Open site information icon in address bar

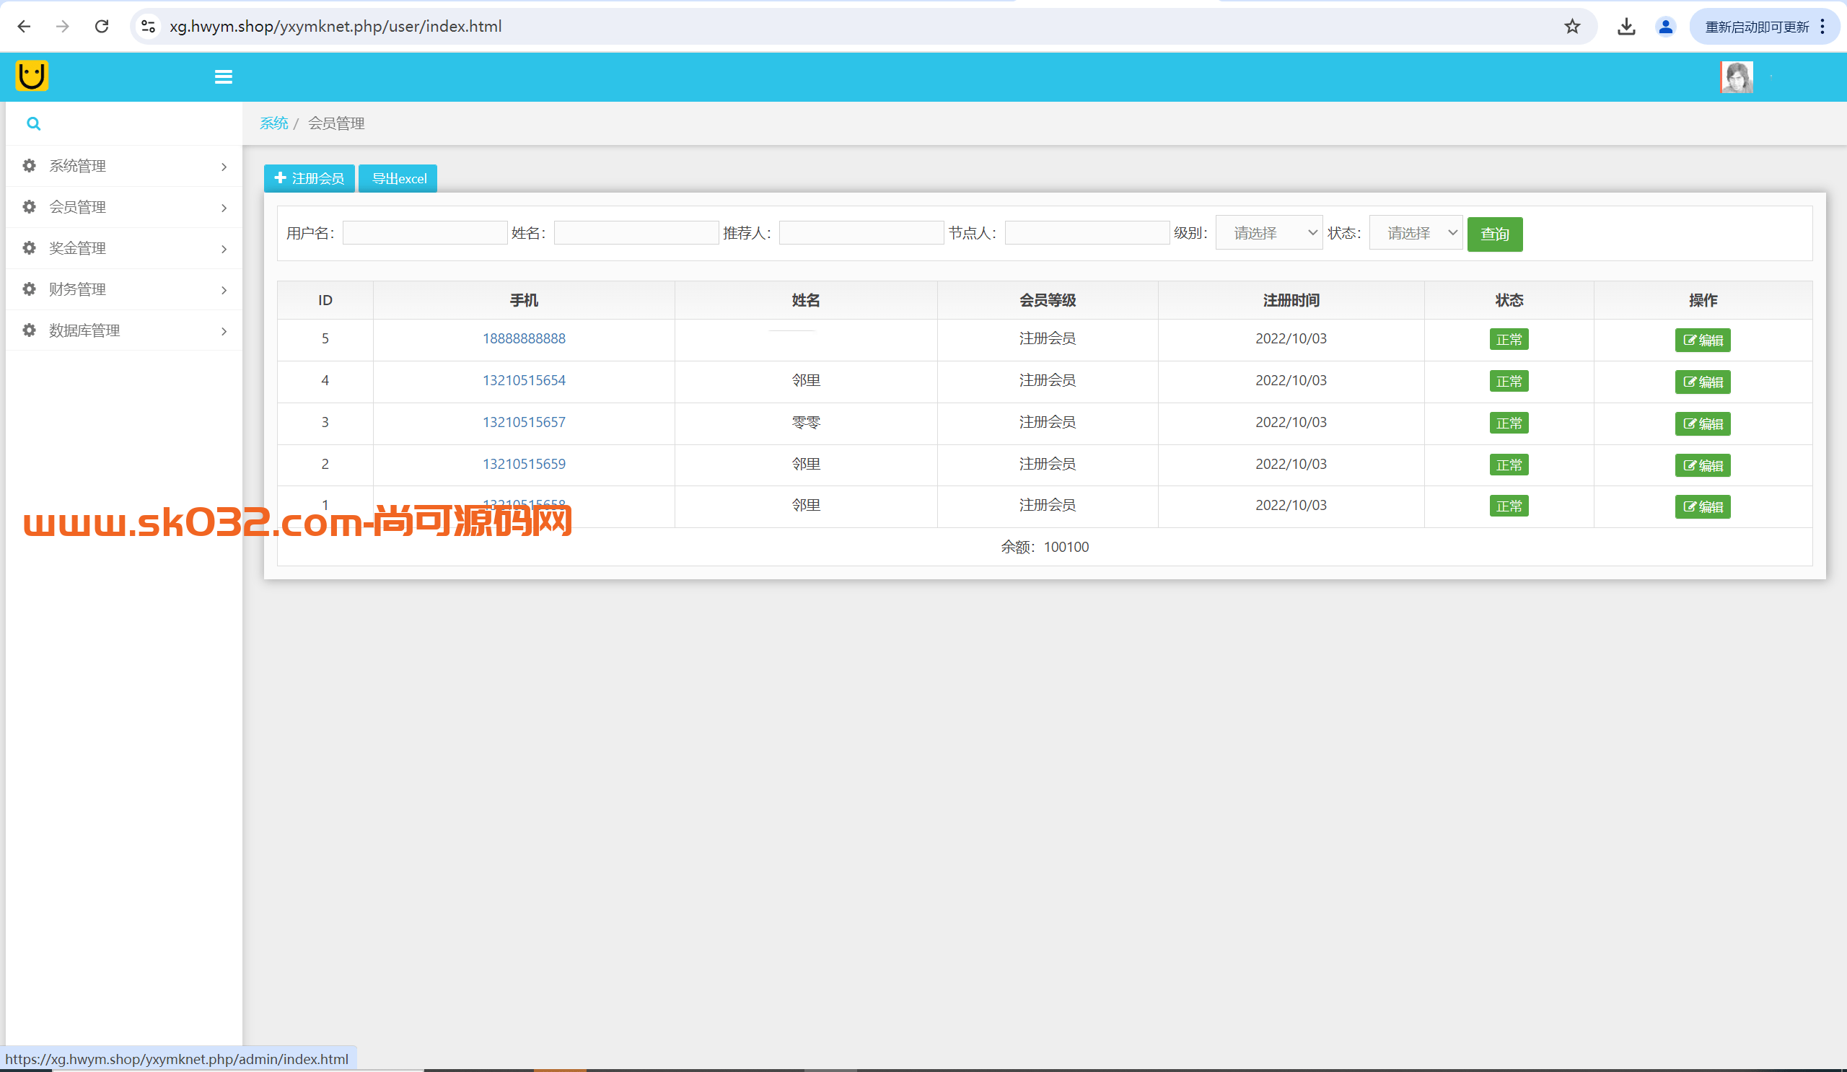pyautogui.click(x=148, y=27)
